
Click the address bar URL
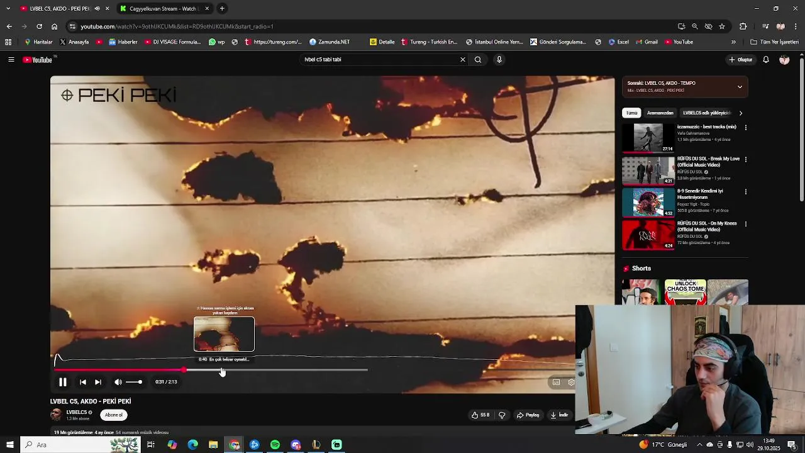[x=177, y=26]
